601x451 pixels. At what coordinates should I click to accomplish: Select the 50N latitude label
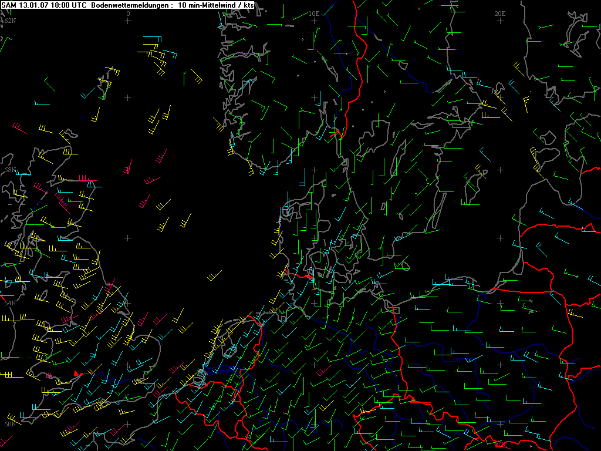click(x=9, y=424)
